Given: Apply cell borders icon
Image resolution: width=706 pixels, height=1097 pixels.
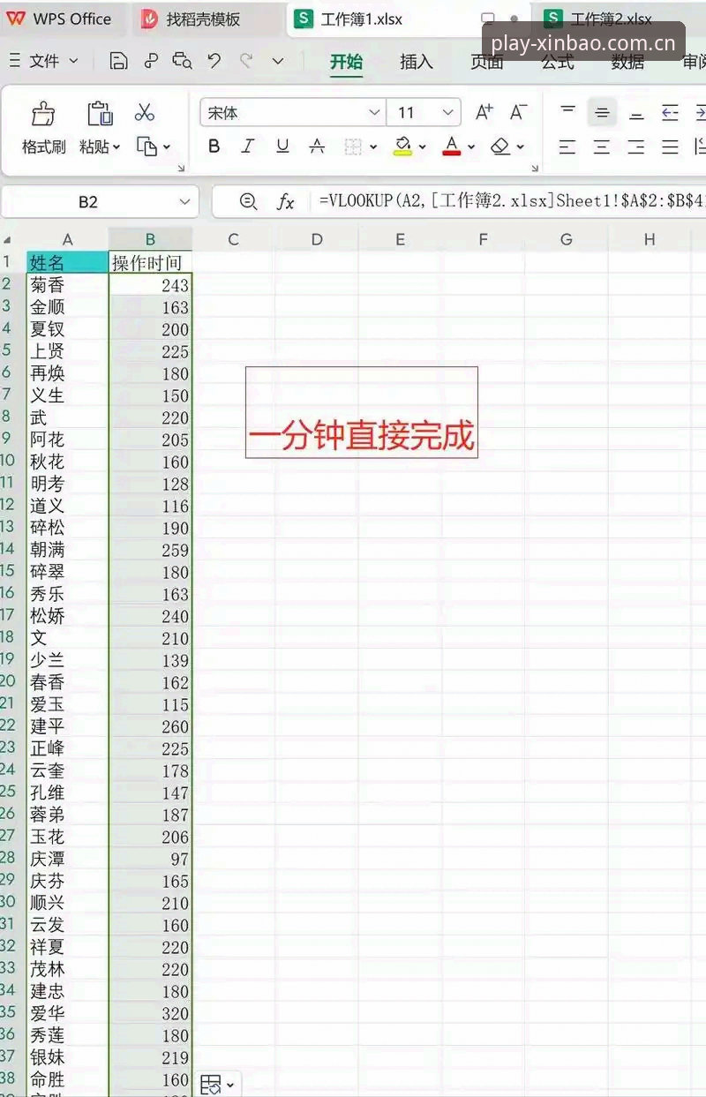Looking at the screenshot, I should click(x=353, y=147).
